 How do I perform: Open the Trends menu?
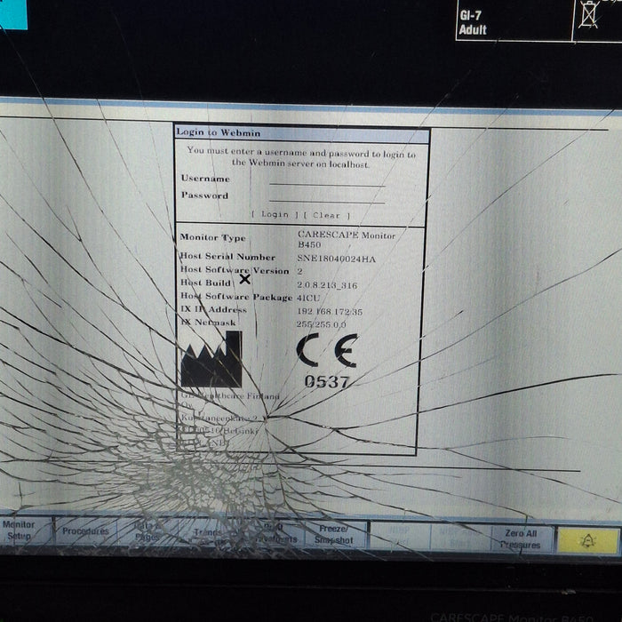pos(207,533)
